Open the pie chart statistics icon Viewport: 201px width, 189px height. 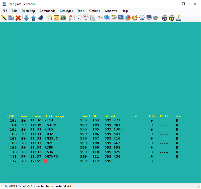click(128, 18)
